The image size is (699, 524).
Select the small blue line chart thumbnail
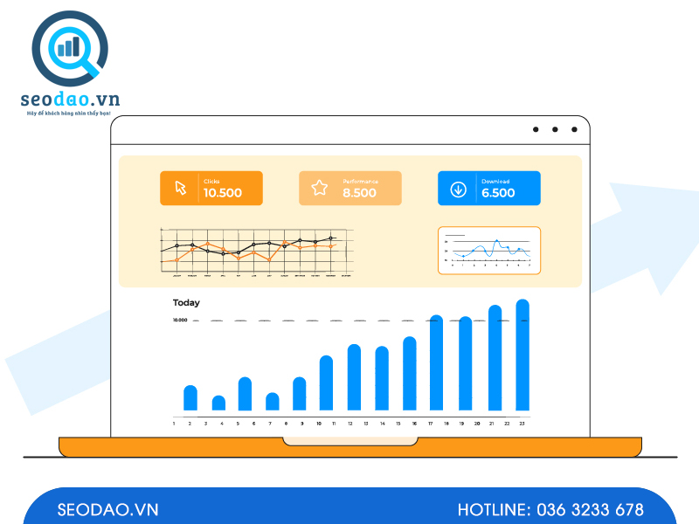[x=488, y=251]
